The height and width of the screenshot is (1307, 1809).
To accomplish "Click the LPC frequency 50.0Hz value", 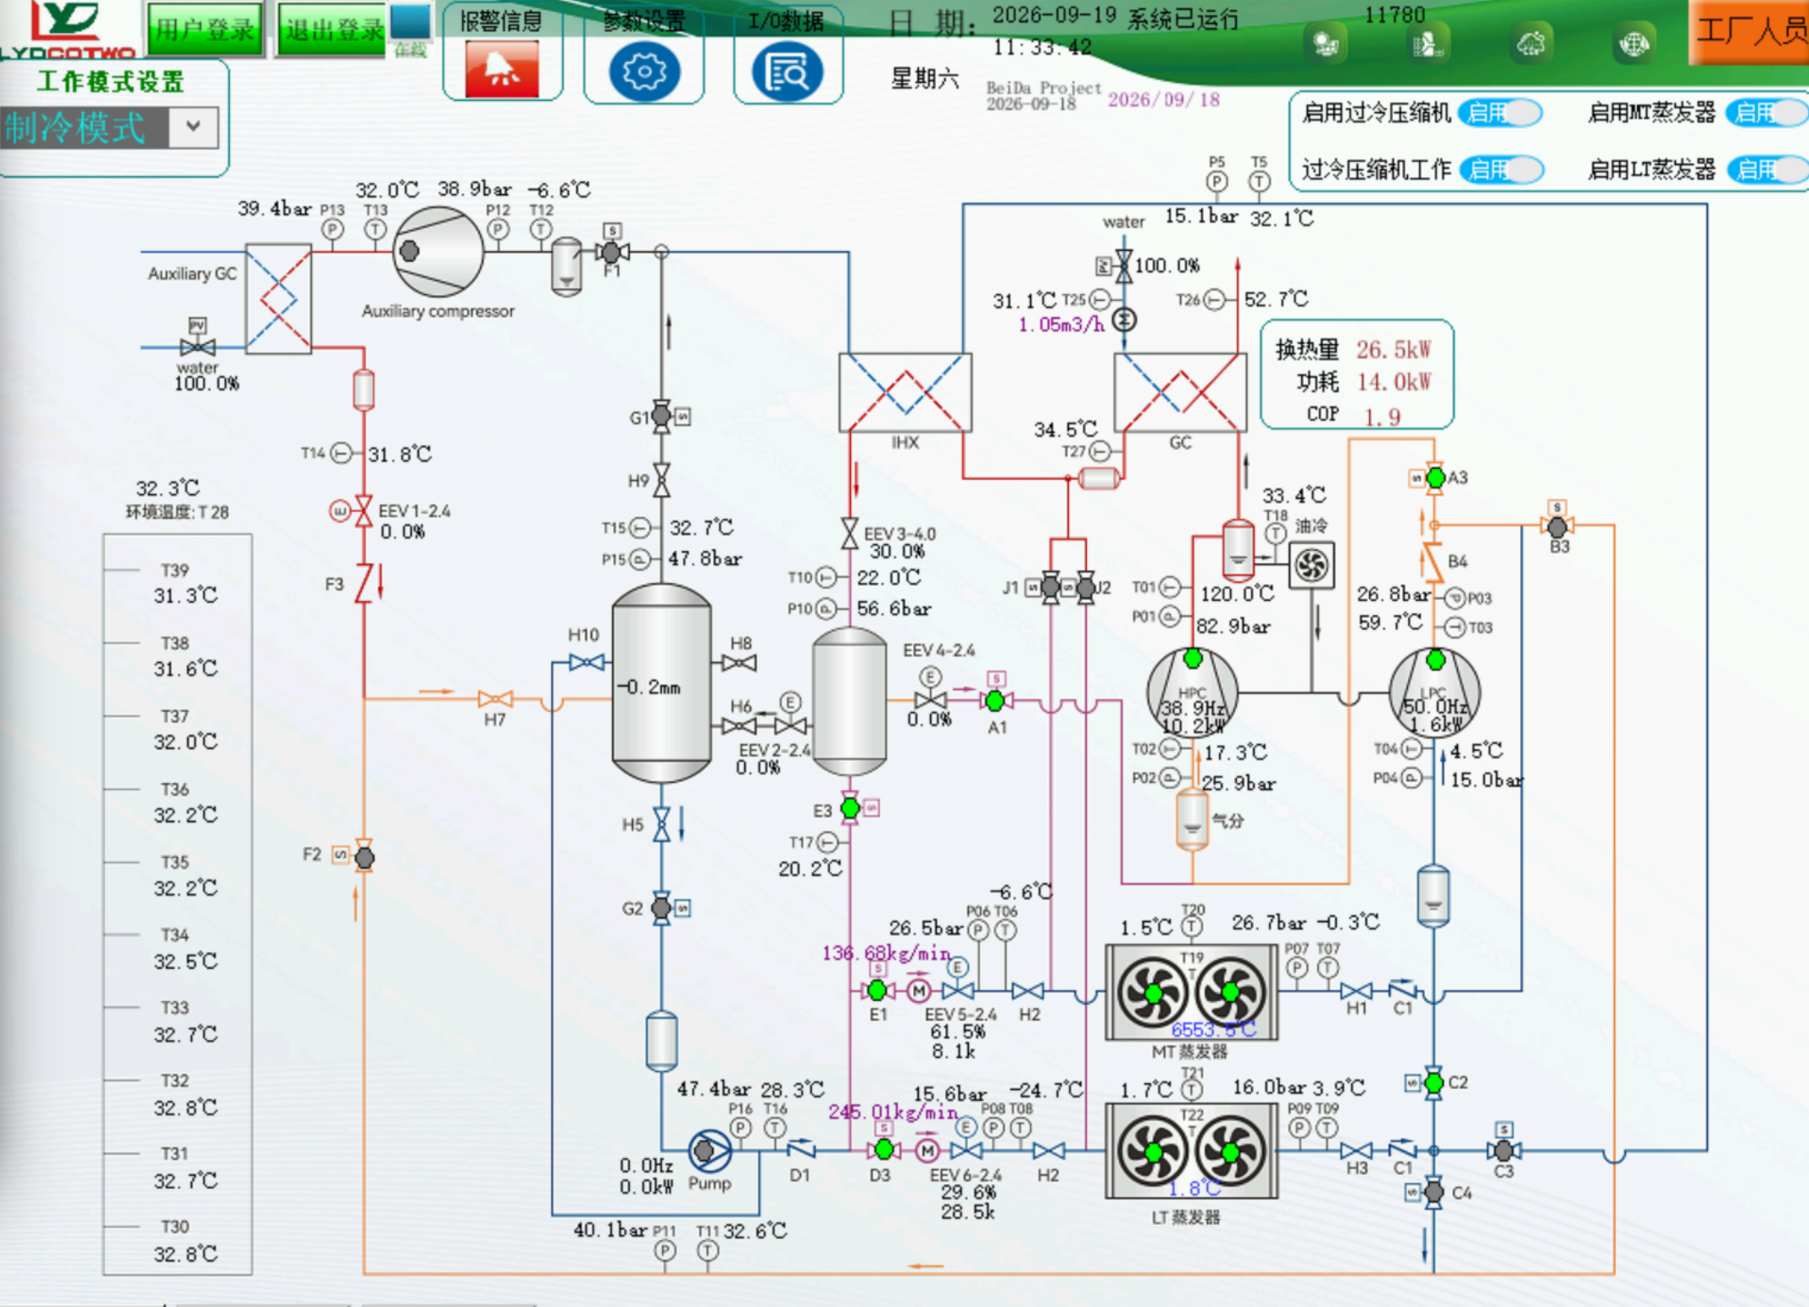I will pos(1435,706).
